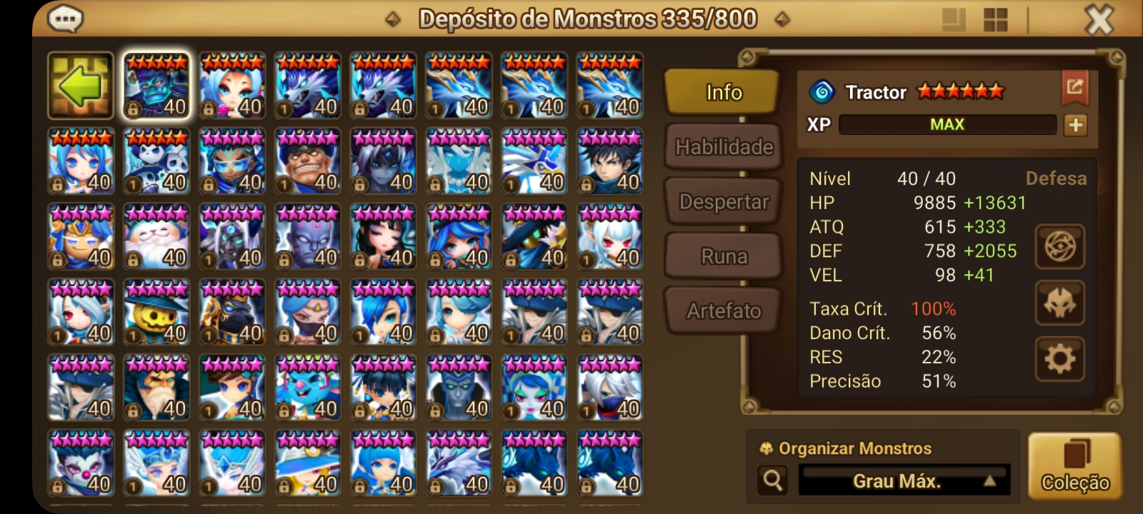The width and height of the screenshot is (1143, 514).
Task: Open the gear settings icon
Action: click(x=1060, y=358)
